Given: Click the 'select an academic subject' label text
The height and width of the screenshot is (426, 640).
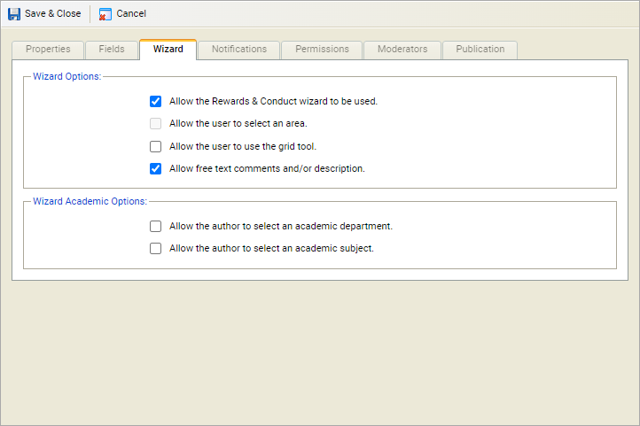Looking at the screenshot, I should [x=271, y=249].
